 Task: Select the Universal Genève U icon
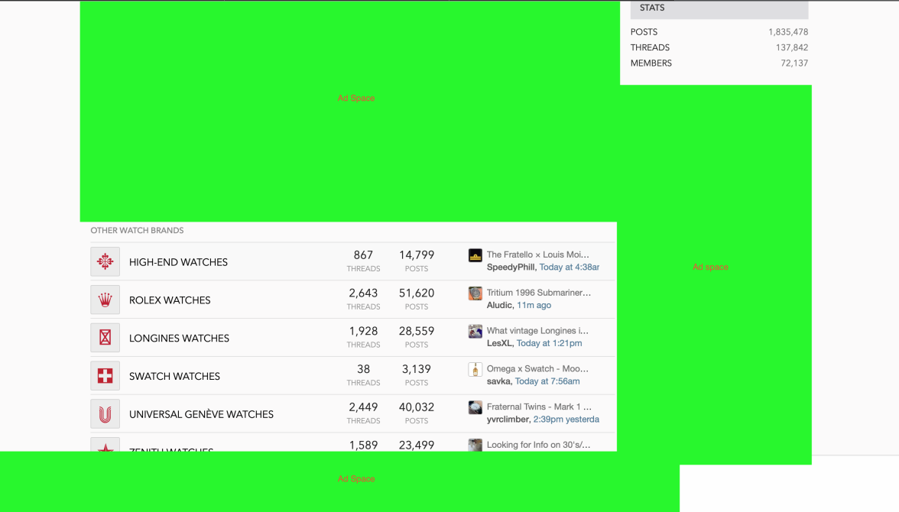click(105, 413)
